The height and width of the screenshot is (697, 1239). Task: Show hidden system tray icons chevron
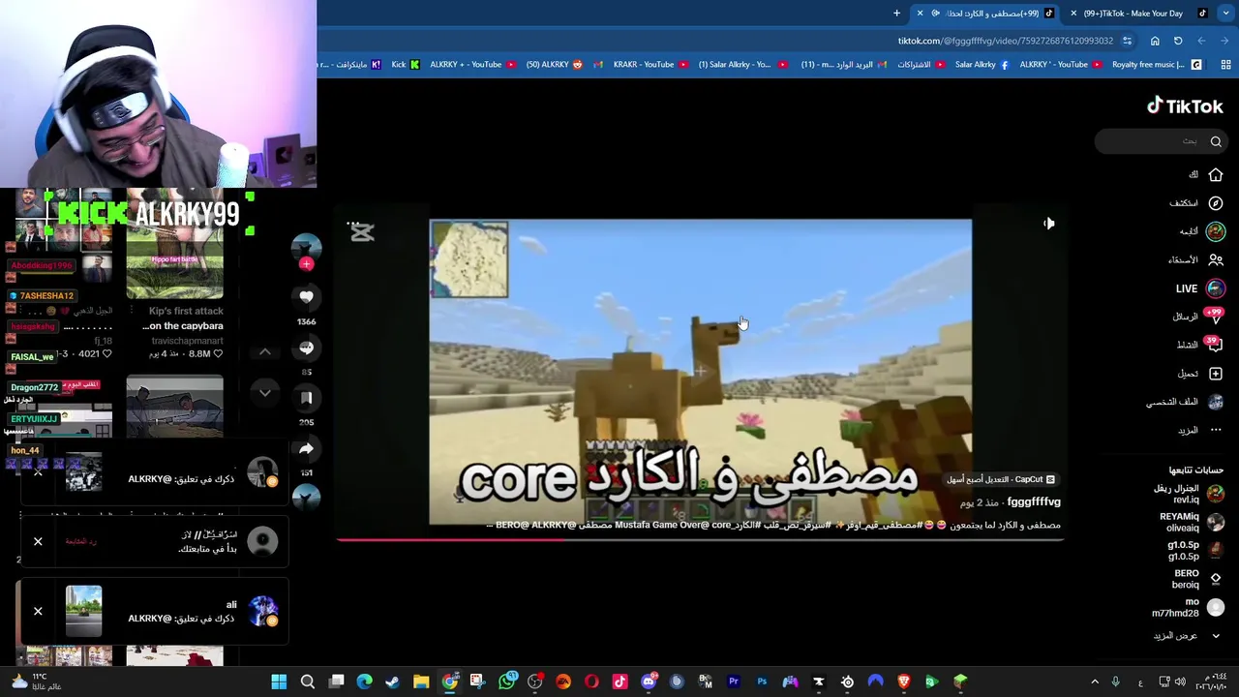1095,682
